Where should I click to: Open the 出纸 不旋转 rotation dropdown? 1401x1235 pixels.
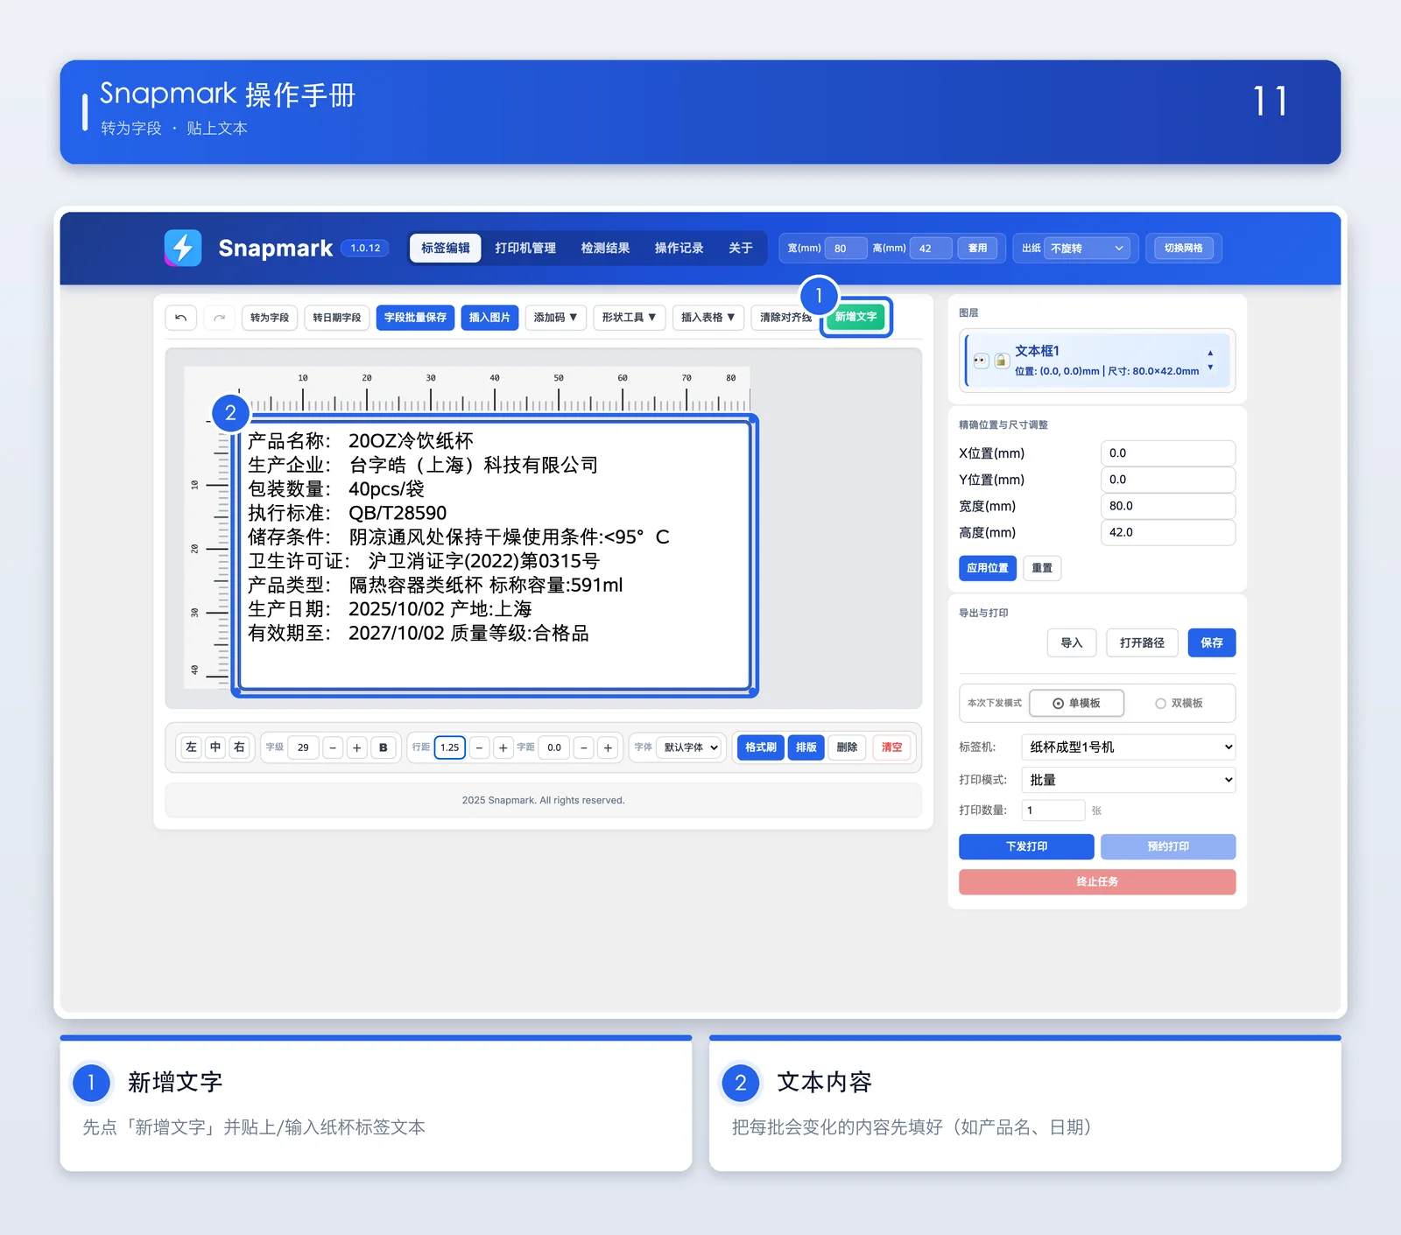[x=1088, y=249]
